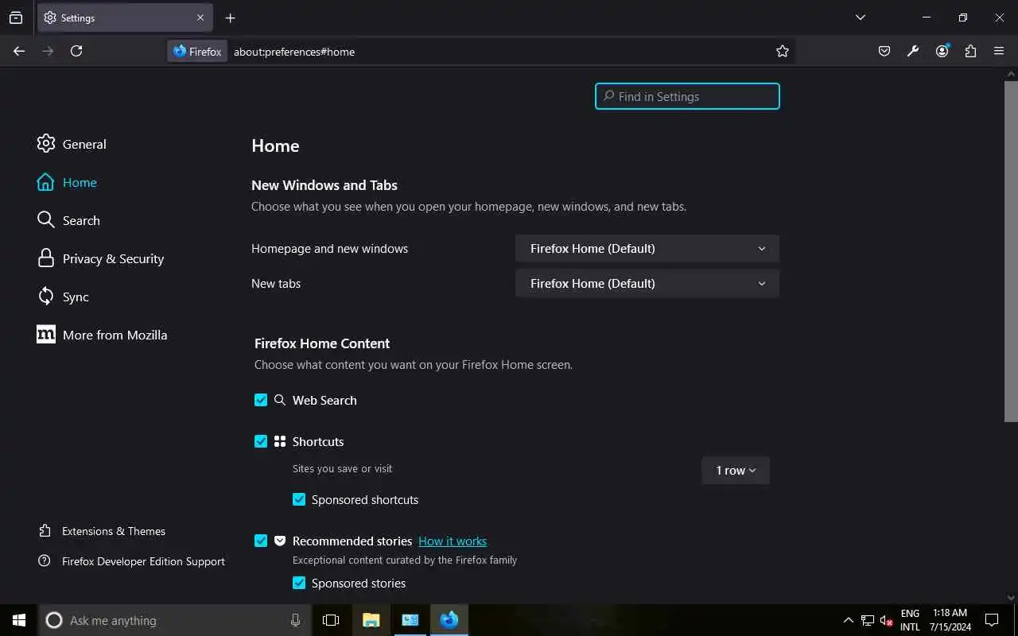The image size is (1018, 636).
Task: Open the ENG INTL language indicator
Action: (x=910, y=620)
